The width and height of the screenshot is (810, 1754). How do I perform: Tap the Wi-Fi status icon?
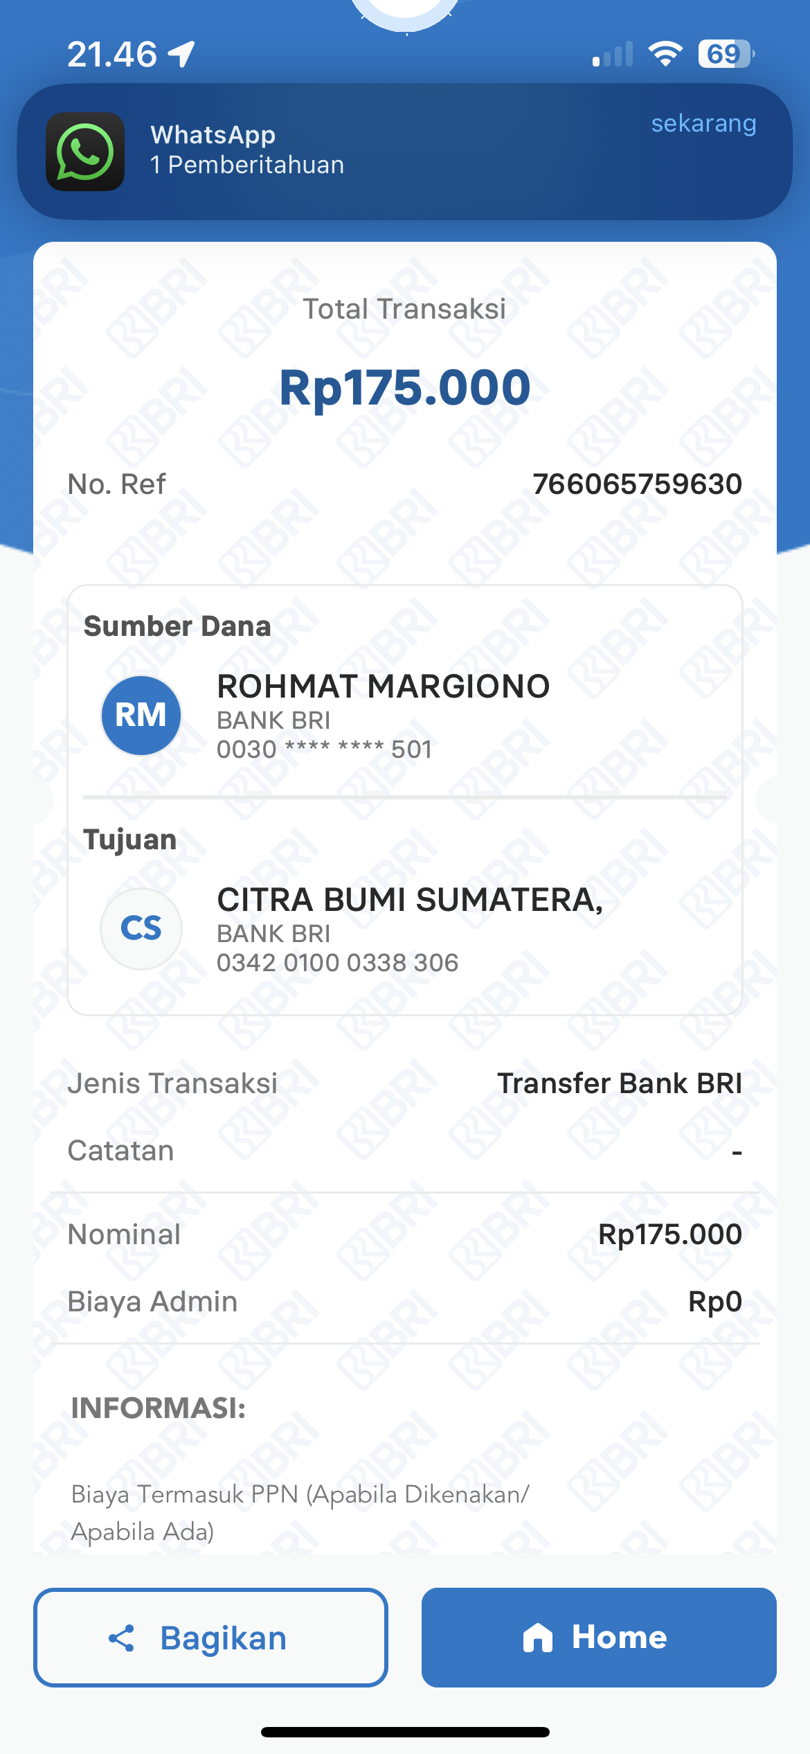coord(665,54)
